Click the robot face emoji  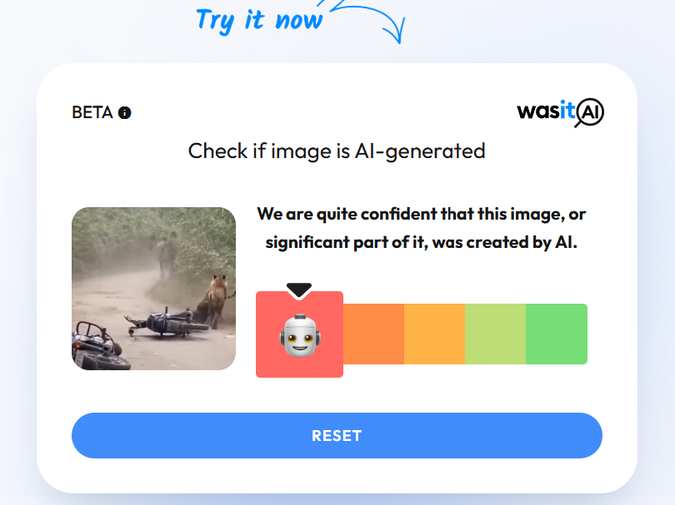point(300,335)
